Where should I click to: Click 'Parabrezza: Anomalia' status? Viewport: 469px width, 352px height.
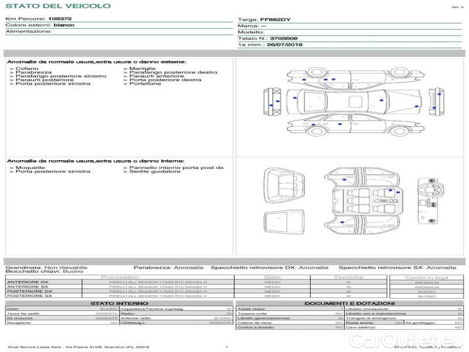tap(168, 268)
